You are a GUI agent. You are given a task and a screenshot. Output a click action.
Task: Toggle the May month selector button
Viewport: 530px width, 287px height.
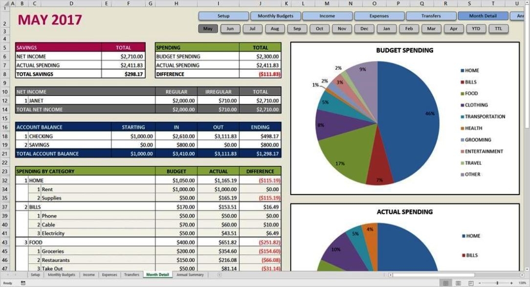(x=207, y=28)
